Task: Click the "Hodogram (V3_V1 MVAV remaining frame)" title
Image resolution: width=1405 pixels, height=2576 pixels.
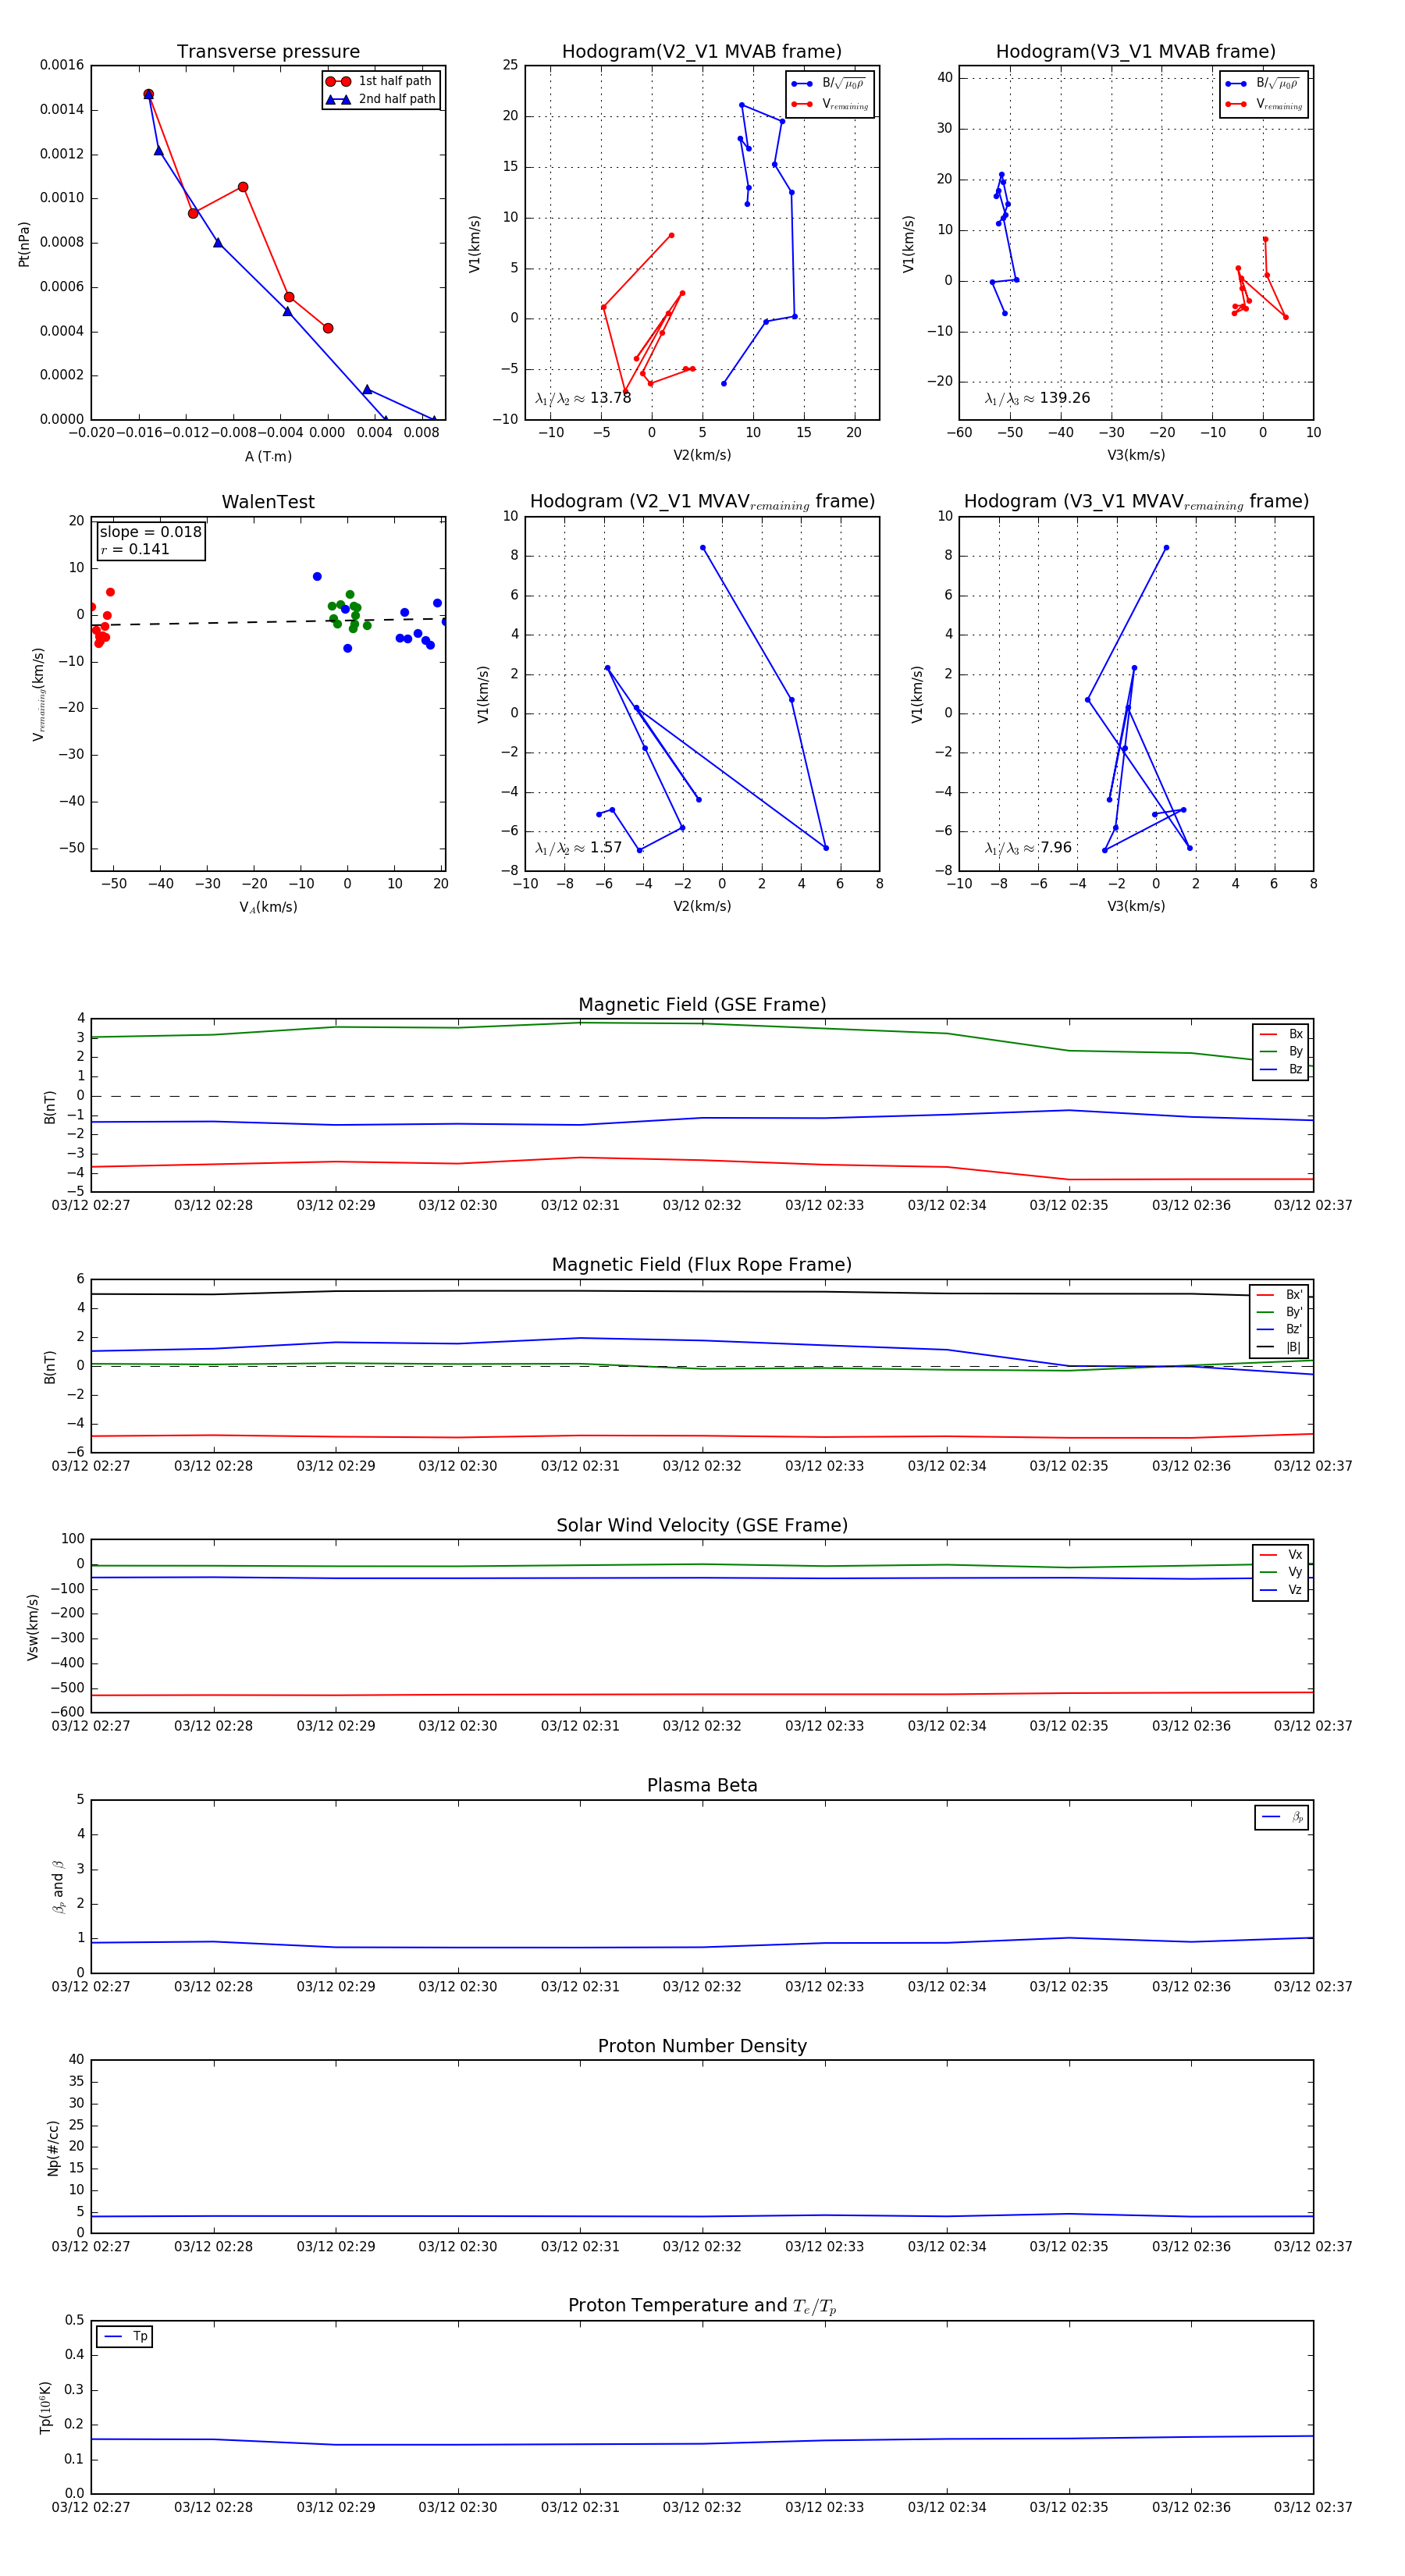Action: tap(1136, 502)
